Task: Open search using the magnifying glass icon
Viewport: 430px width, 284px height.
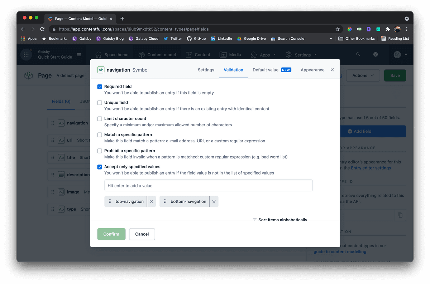Action: 358,54
